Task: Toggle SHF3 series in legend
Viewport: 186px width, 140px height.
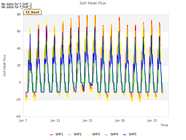Action: pos(93,134)
